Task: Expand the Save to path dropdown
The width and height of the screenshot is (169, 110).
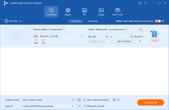Action: (72, 106)
